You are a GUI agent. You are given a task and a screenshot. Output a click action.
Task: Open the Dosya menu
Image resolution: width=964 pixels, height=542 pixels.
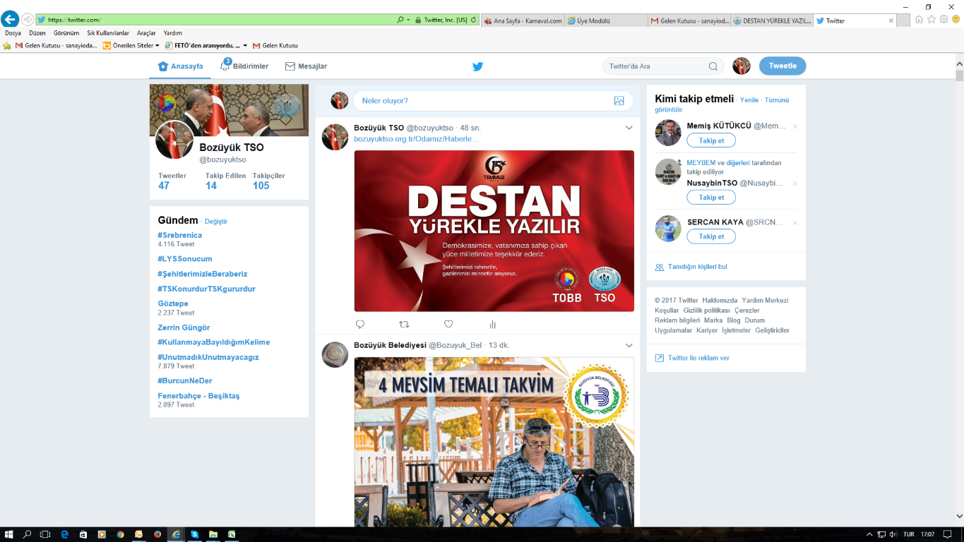13,32
